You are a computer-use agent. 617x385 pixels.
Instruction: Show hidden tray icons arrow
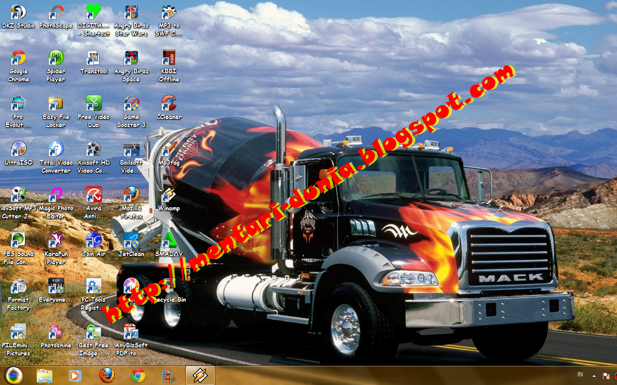[x=594, y=375]
